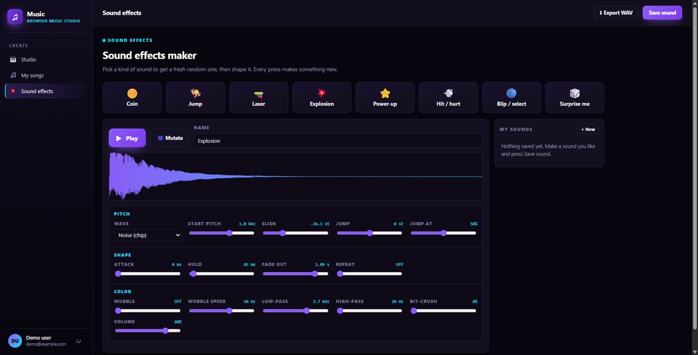
Task: Export the sound as WAV
Action: (616, 13)
